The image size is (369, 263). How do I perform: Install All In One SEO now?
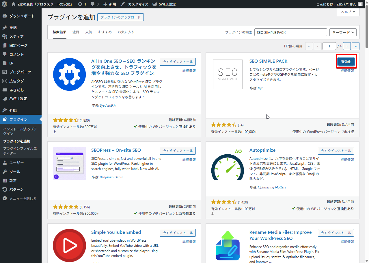pyautogui.click(x=178, y=62)
